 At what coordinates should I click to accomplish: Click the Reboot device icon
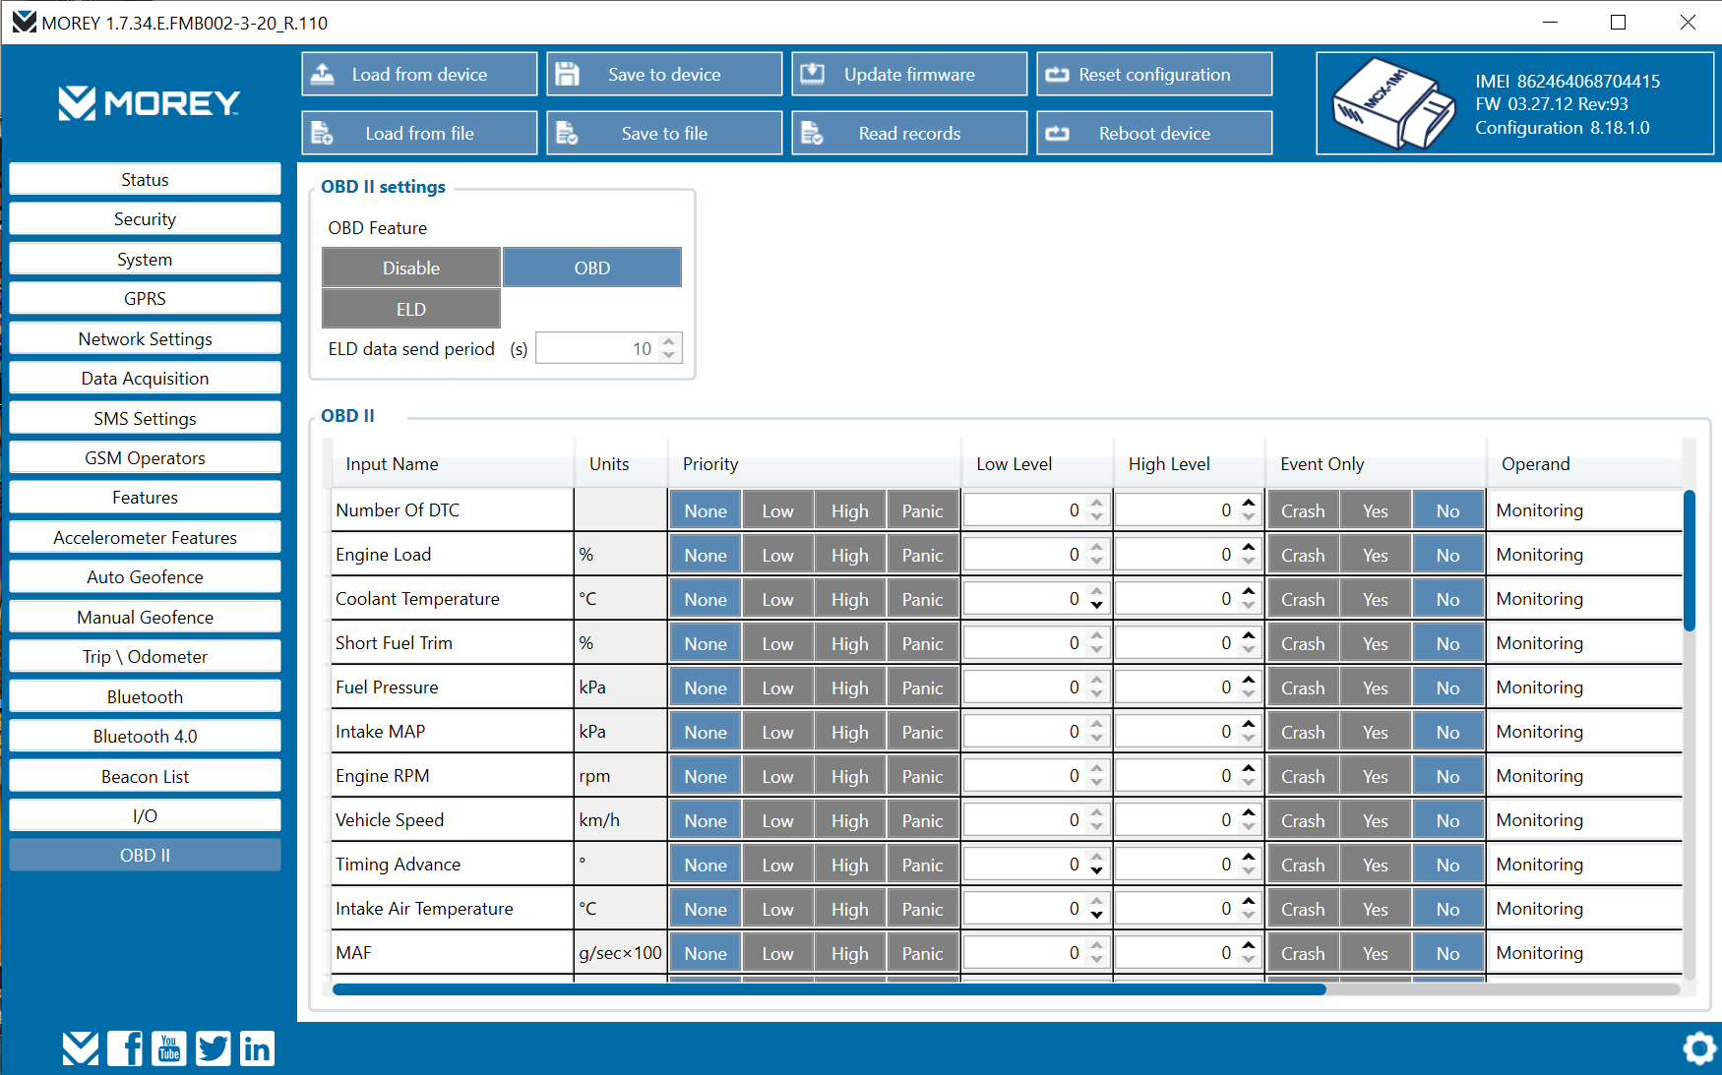point(1058,134)
